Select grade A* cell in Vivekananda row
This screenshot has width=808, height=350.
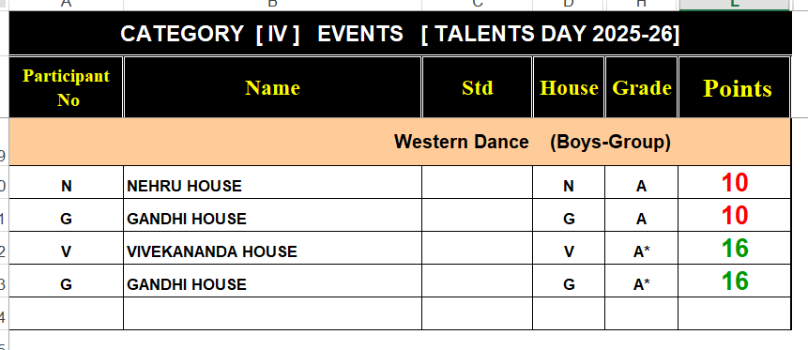tap(642, 249)
